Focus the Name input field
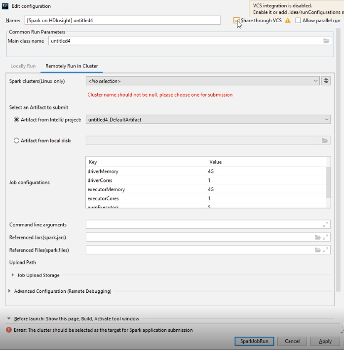Image resolution: width=344 pixels, height=350 pixels. pyautogui.click(x=122, y=20)
